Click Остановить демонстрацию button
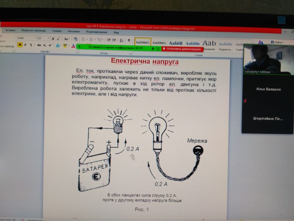Screen dimensions: 294x221 [182, 49]
